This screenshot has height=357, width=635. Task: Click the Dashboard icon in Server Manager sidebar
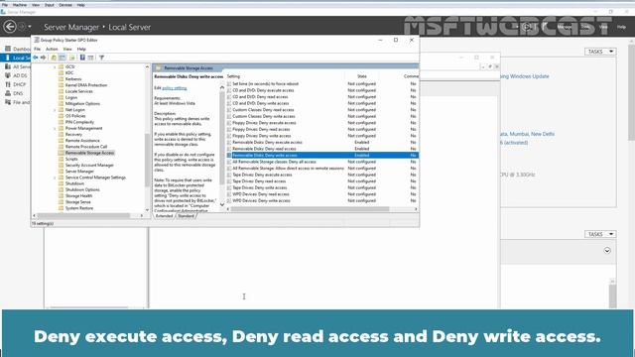8,49
